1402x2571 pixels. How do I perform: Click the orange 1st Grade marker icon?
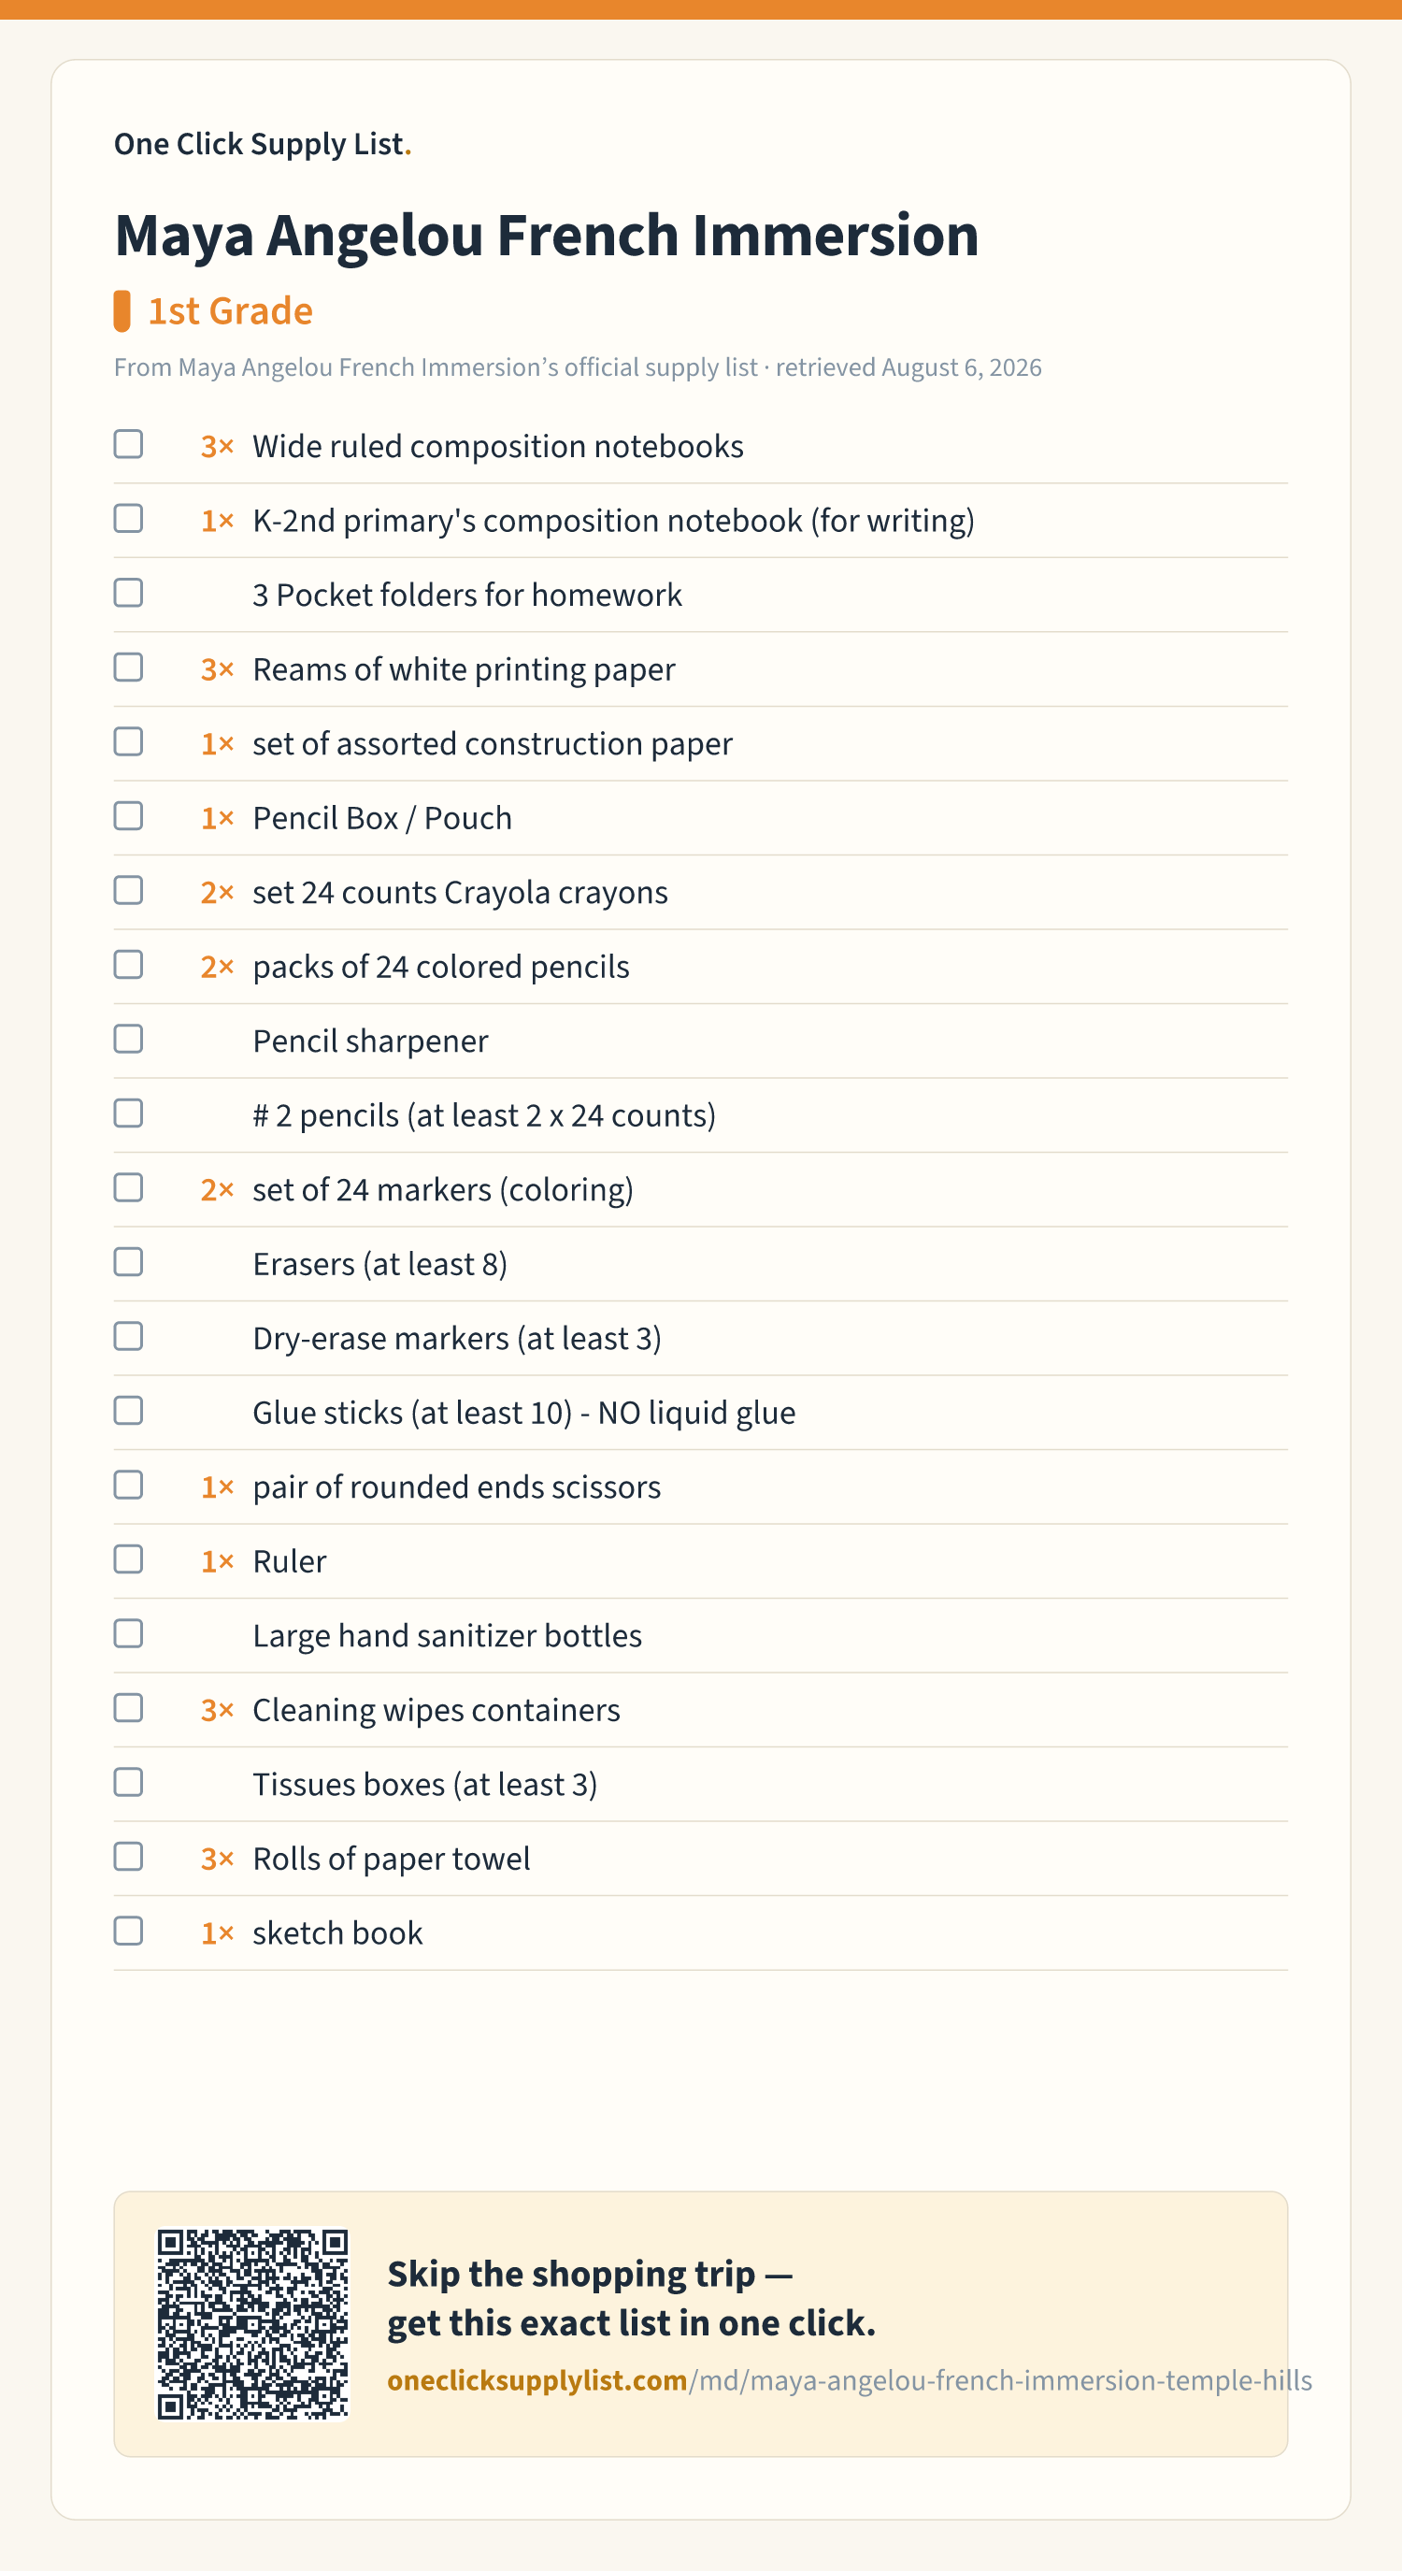pyautogui.click(x=122, y=311)
